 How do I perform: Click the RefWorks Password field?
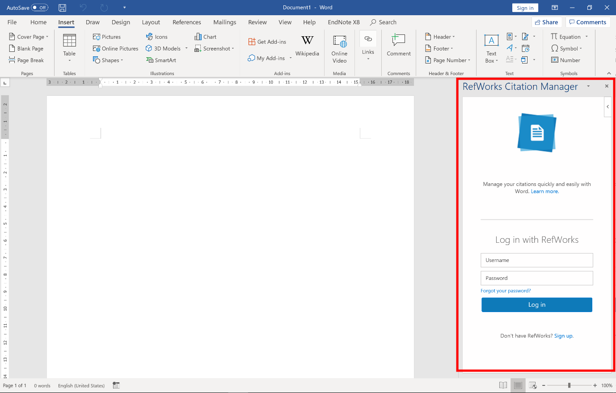tap(537, 278)
